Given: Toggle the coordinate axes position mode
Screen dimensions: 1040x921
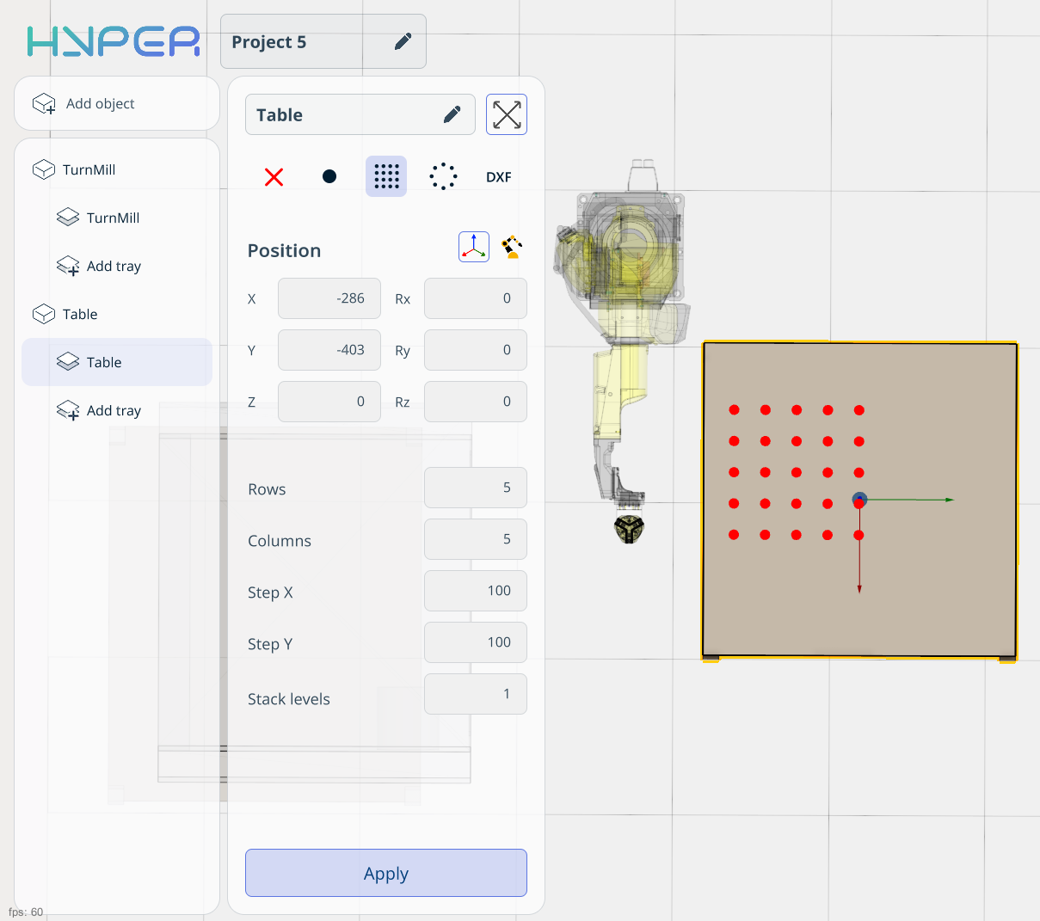Looking at the screenshot, I should 474,247.
